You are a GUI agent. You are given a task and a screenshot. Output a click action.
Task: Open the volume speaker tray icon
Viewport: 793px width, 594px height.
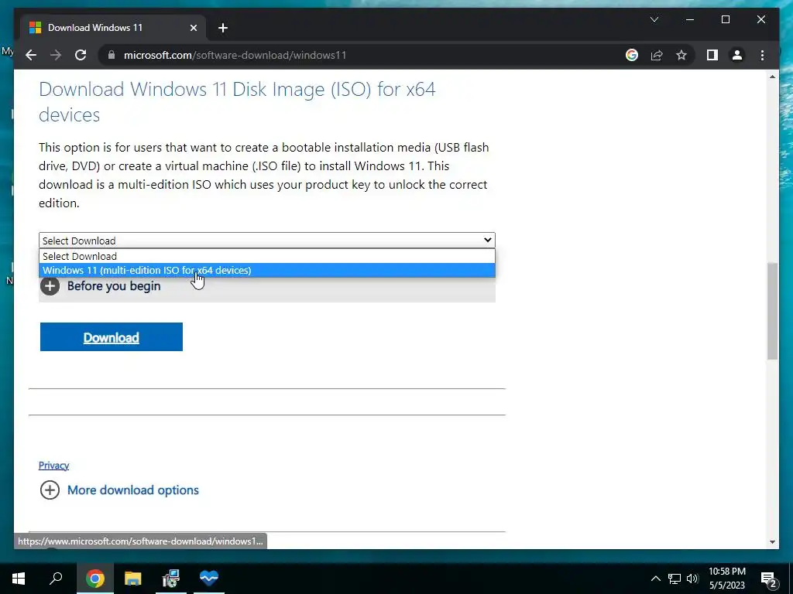(x=692, y=579)
